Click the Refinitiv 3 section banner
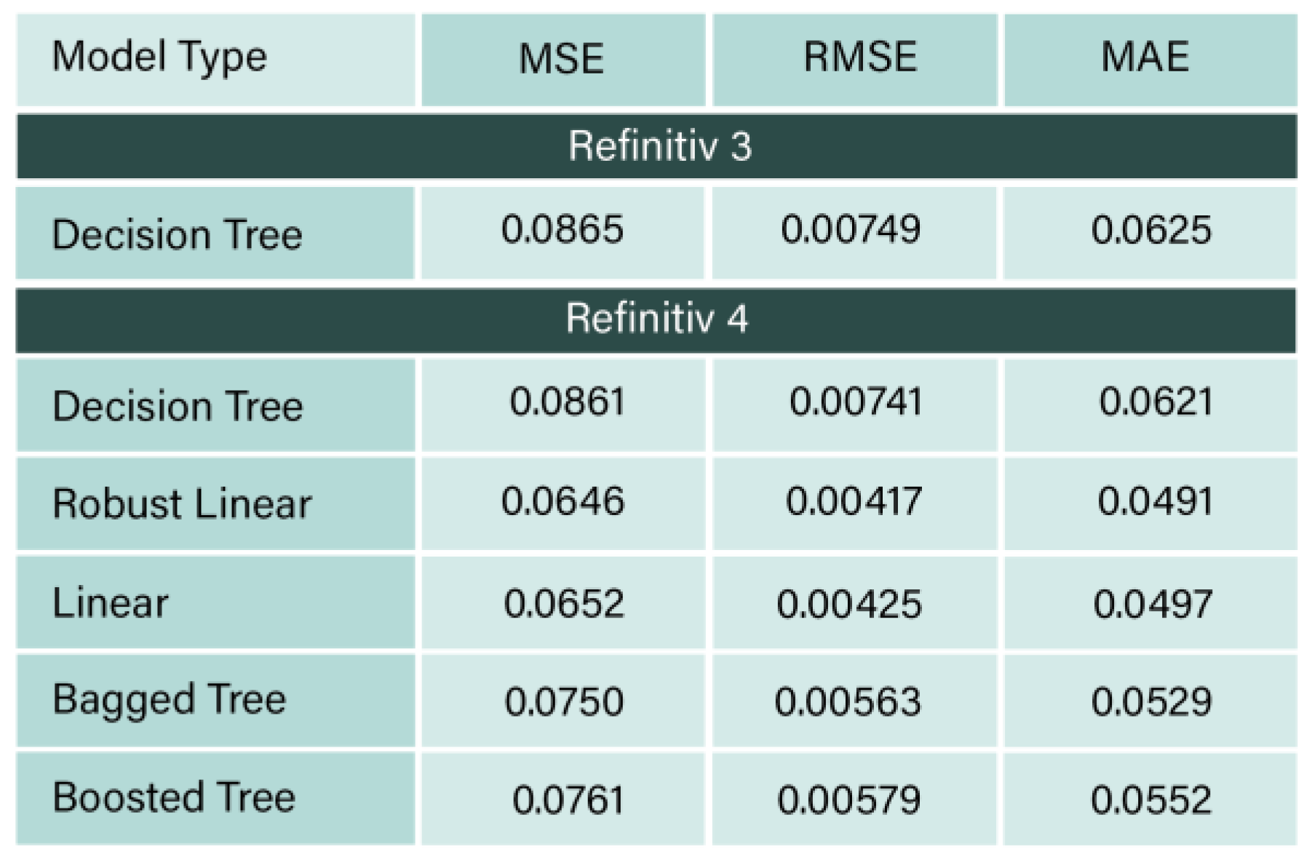This screenshot has width=1312, height=868. (659, 146)
